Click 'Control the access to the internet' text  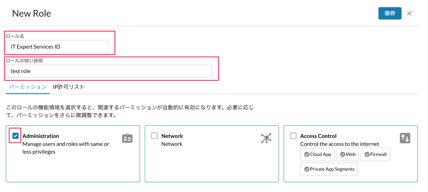[x=340, y=144]
